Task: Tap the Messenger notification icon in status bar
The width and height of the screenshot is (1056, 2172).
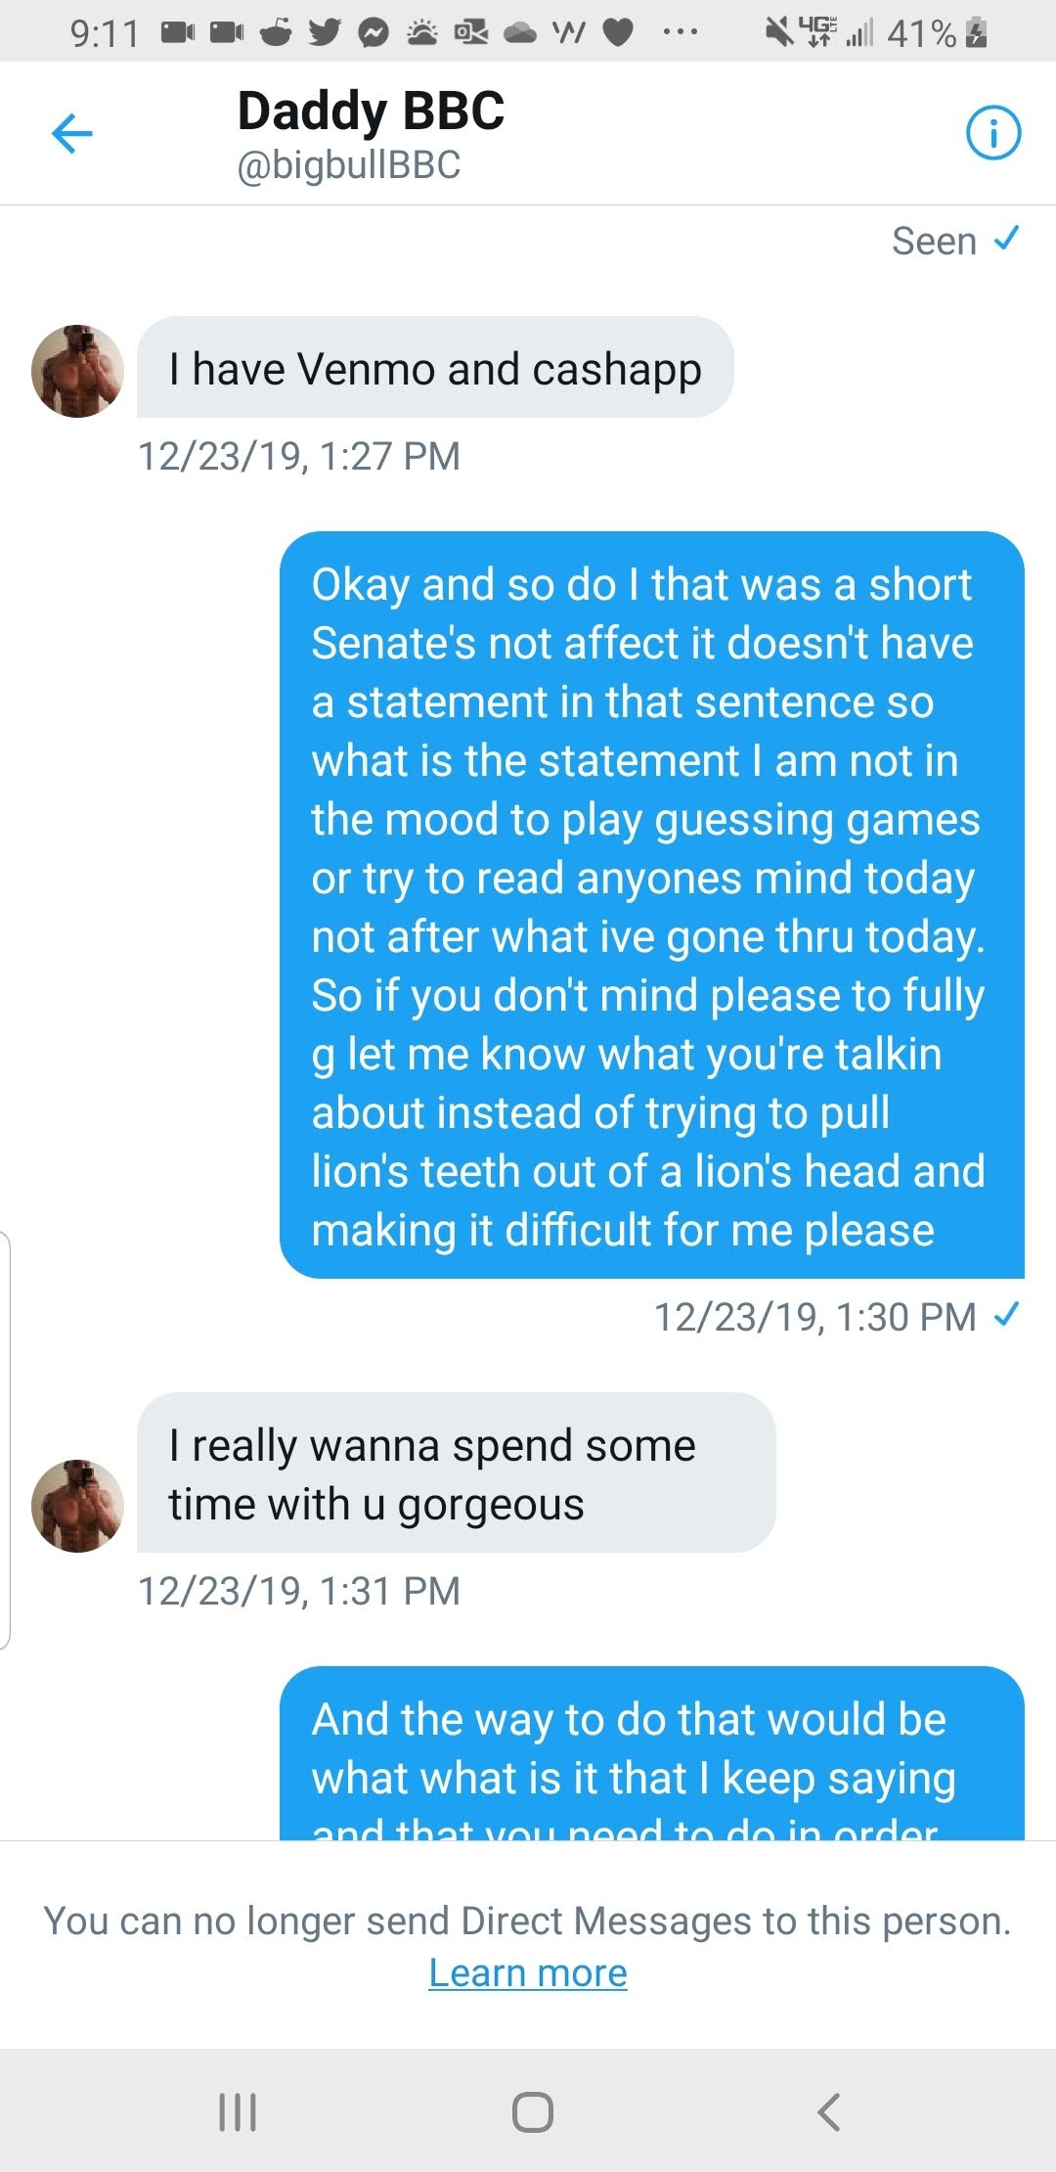Action: tap(373, 33)
